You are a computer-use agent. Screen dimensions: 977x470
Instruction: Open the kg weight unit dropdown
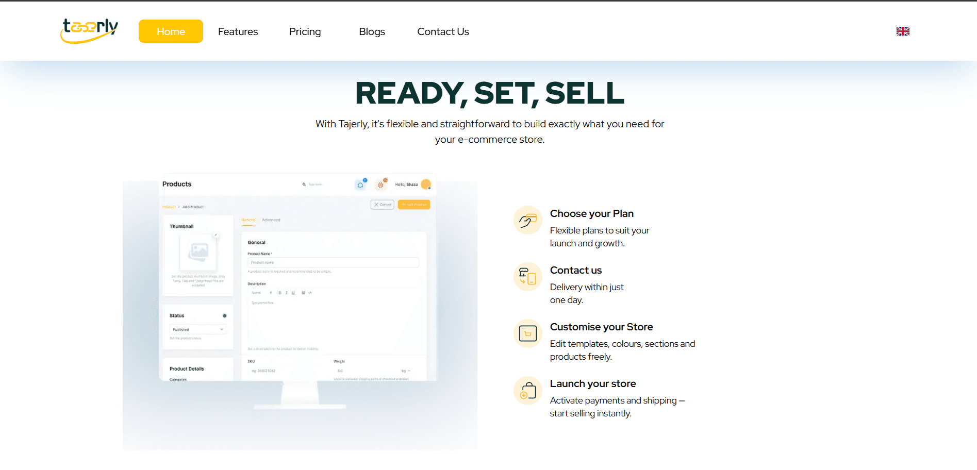pyautogui.click(x=406, y=371)
